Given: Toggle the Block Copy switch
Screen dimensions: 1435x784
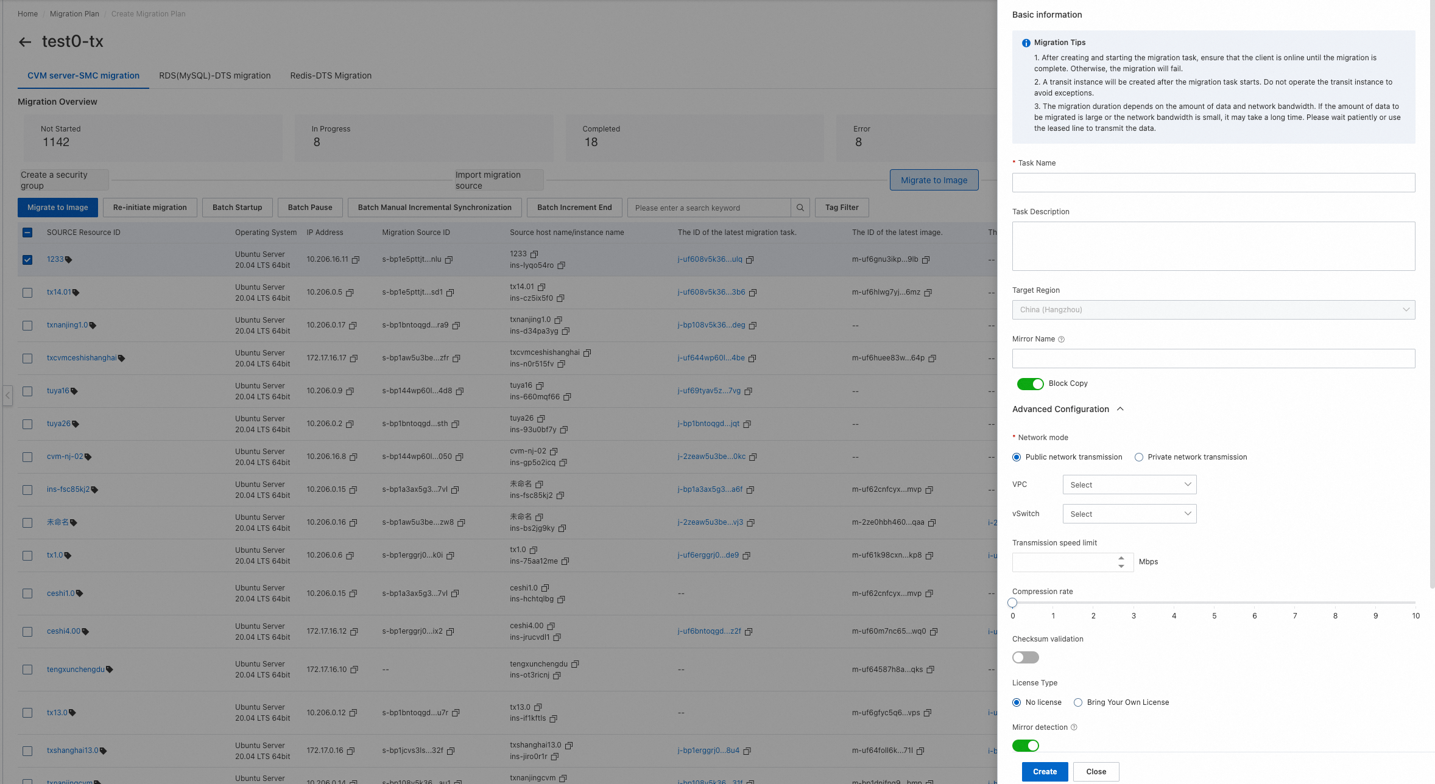Looking at the screenshot, I should [x=1029, y=383].
